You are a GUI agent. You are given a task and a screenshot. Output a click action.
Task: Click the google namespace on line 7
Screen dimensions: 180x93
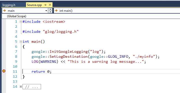[x=38, y=51]
